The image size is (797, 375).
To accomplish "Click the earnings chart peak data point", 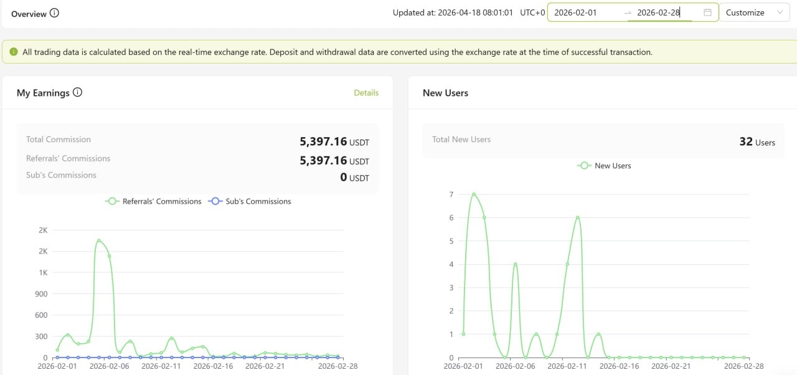I will 99,240.
